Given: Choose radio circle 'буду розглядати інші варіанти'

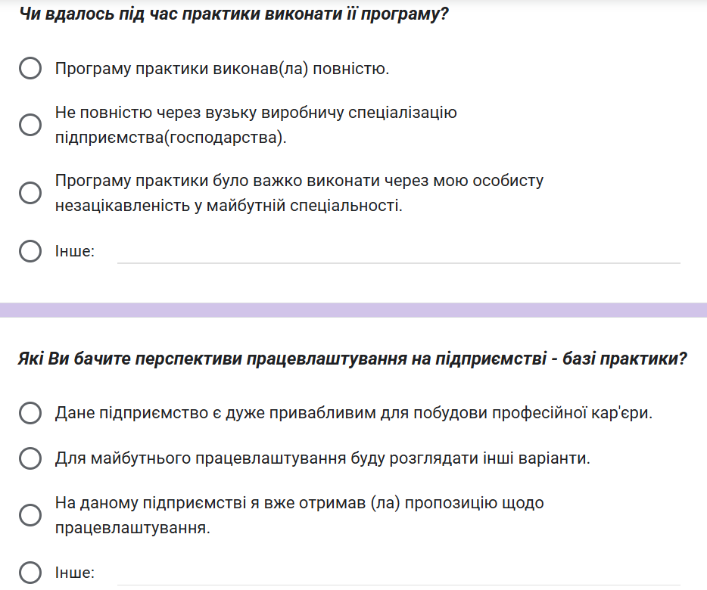Looking at the screenshot, I should pyautogui.click(x=30, y=458).
